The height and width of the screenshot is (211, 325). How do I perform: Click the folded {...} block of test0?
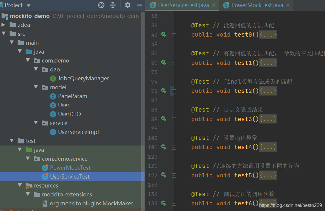tap(268, 35)
